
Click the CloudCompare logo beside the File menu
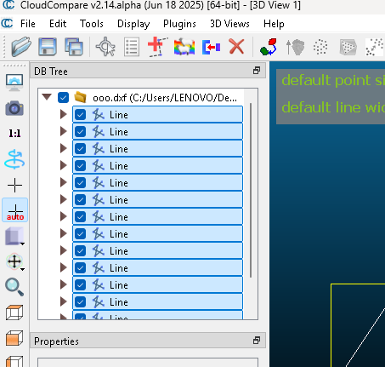[x=7, y=23]
